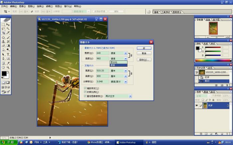The image size is (233, 145).
Task: Open the 滤镜 menu in menu bar
Action: (49, 6)
